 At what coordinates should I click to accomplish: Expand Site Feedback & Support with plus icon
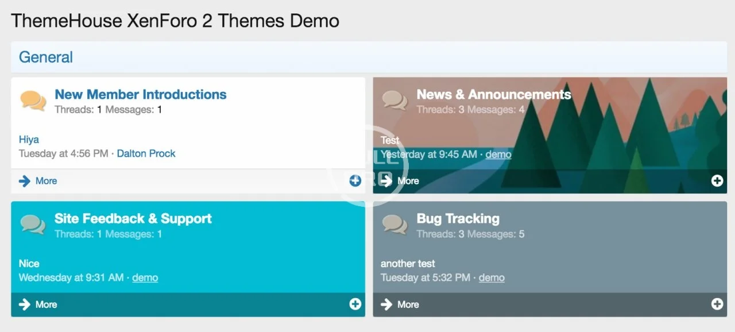coord(355,304)
